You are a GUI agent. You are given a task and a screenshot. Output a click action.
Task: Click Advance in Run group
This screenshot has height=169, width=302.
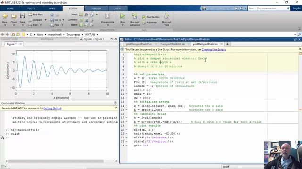(x=150, y=23)
